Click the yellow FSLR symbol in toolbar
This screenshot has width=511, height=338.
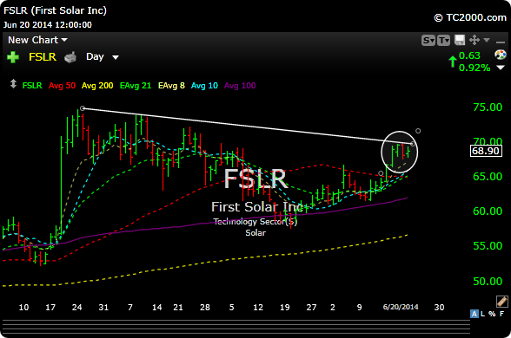click(x=43, y=57)
